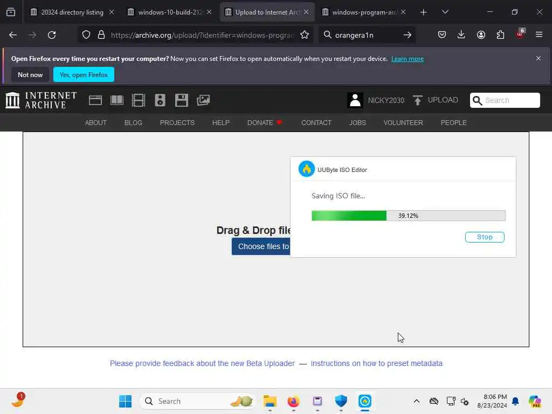The image size is (552, 414).
Task: Open File Explorer from the taskbar
Action: point(270,401)
